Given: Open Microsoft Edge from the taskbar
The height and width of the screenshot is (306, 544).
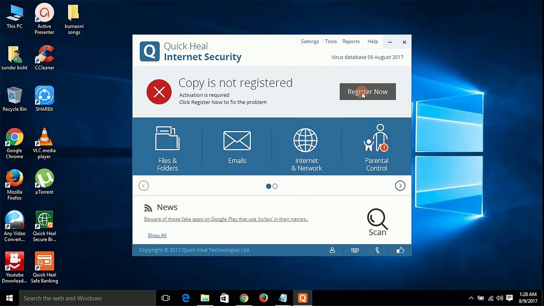Looking at the screenshot, I should 186,298.
